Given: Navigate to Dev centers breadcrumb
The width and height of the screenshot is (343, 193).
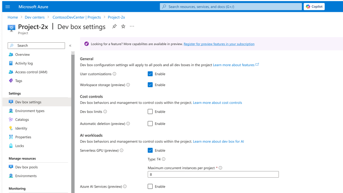Looking at the screenshot, I should coord(35,17).
